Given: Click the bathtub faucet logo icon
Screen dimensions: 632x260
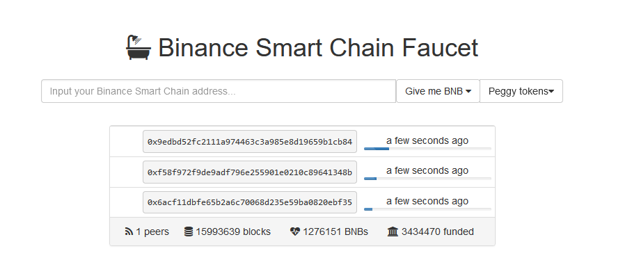Looking at the screenshot, I should (139, 47).
